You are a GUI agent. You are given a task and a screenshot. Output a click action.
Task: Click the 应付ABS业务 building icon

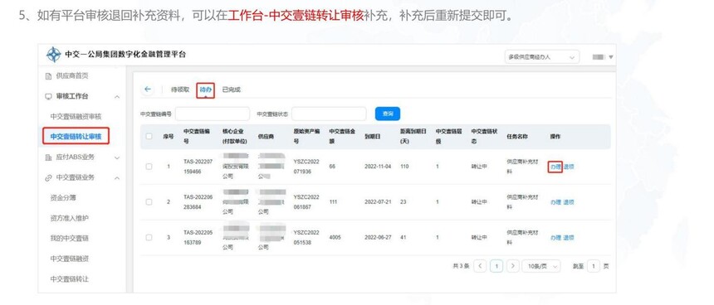coord(48,157)
